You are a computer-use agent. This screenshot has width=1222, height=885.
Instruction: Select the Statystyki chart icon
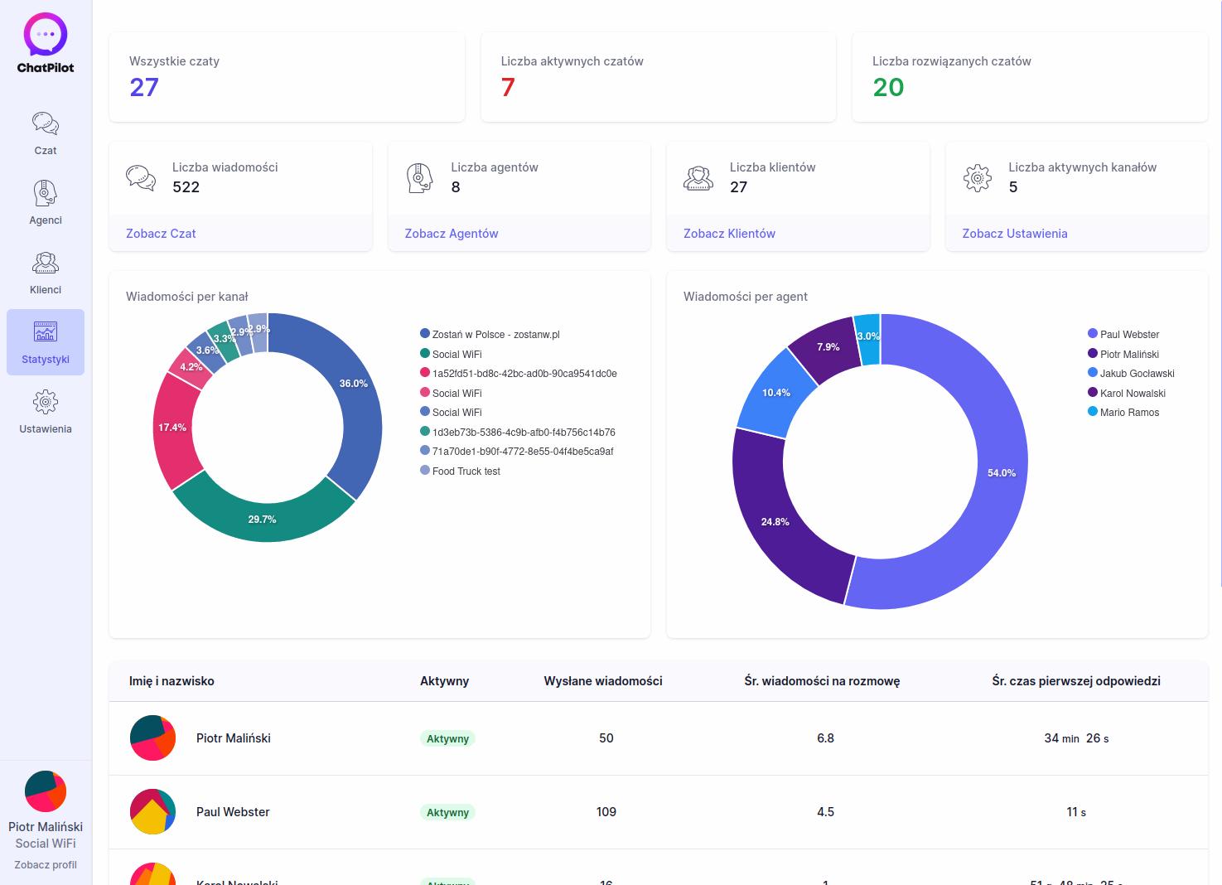pos(46,332)
